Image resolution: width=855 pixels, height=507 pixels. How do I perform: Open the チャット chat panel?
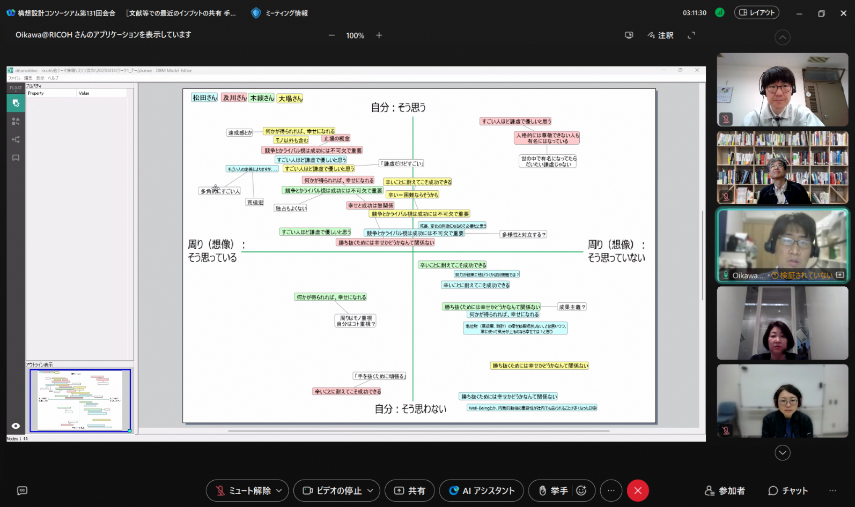pos(788,490)
